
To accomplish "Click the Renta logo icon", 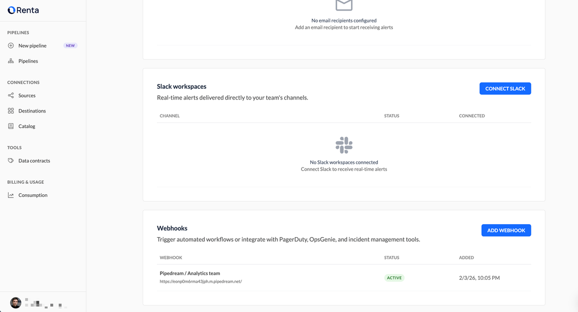I will pos(11,10).
